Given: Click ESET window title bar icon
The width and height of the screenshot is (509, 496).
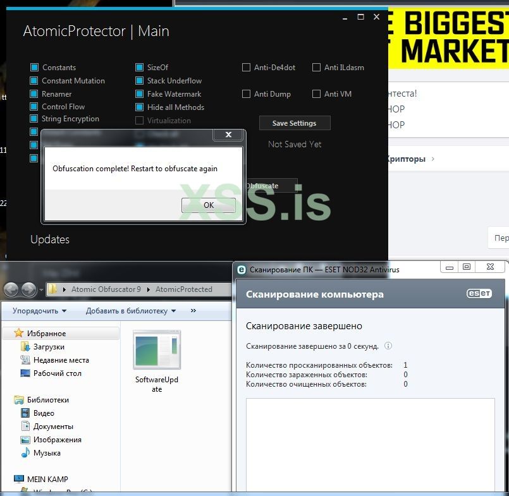Looking at the screenshot, I should coord(241,270).
